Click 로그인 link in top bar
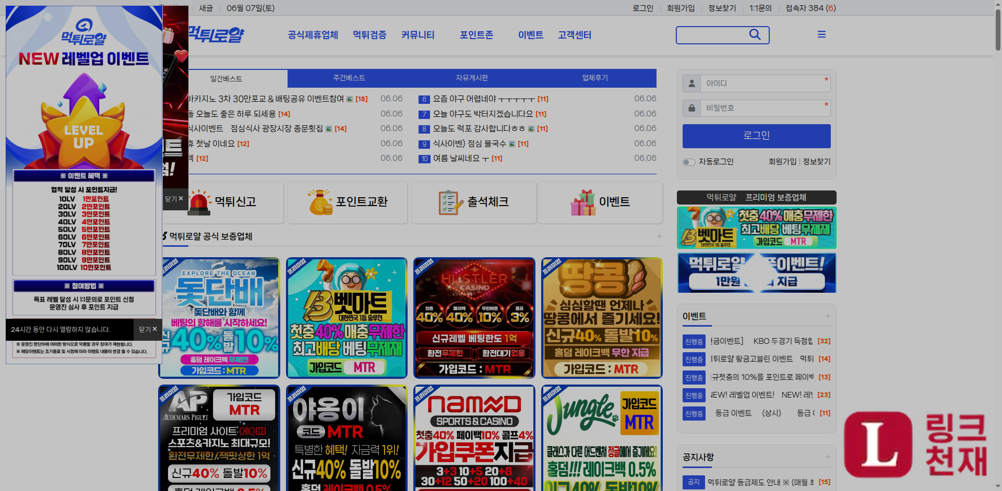The image size is (1002, 491). tap(642, 8)
